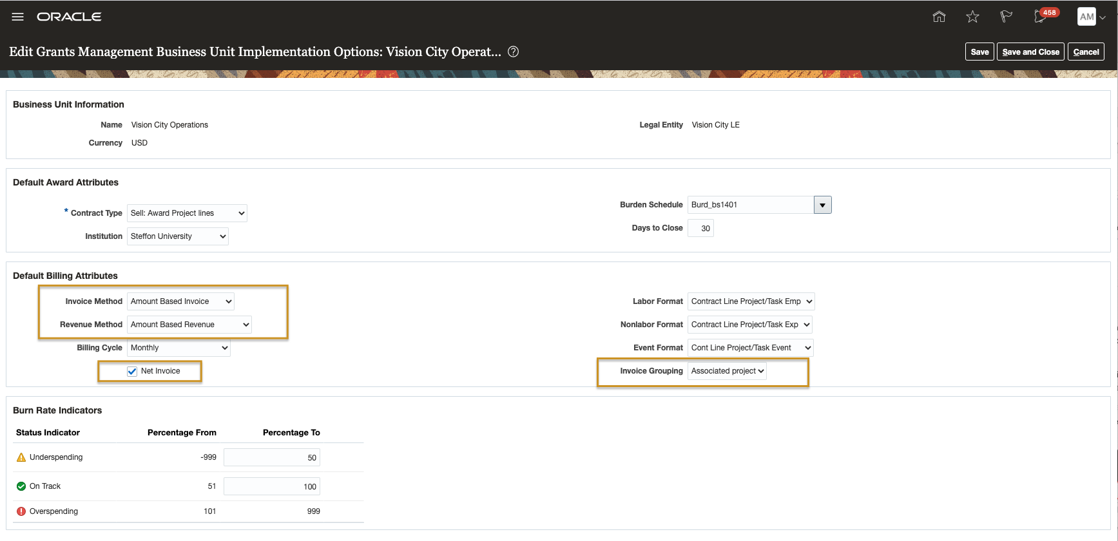Click the Days to Close field
Viewport: 1118px width, 541px height.
click(x=700, y=228)
